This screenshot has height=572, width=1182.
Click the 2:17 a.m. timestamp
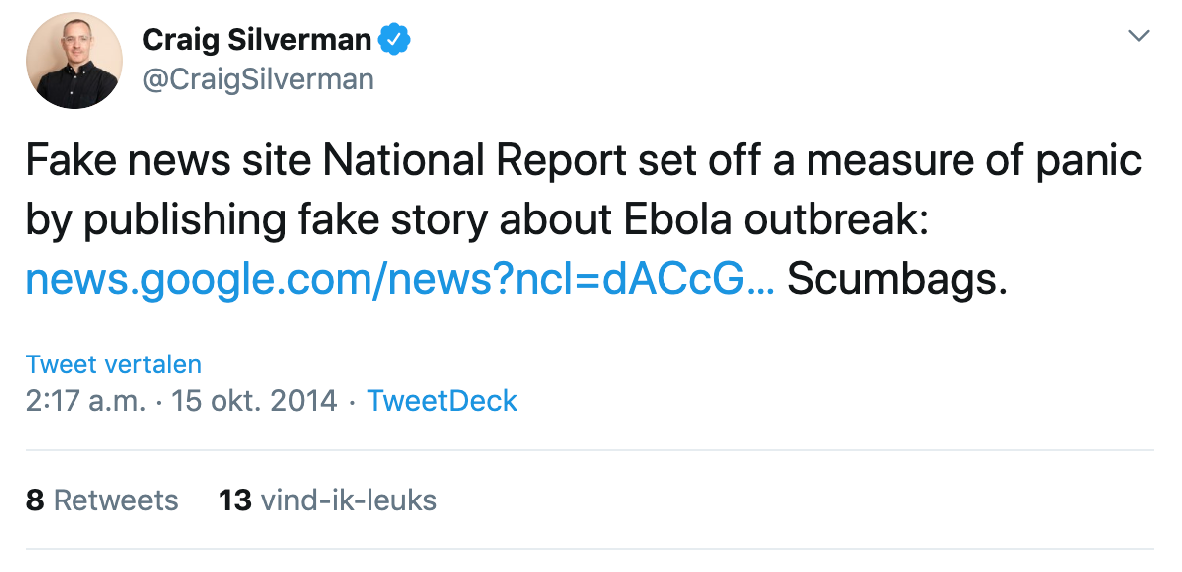(x=87, y=401)
